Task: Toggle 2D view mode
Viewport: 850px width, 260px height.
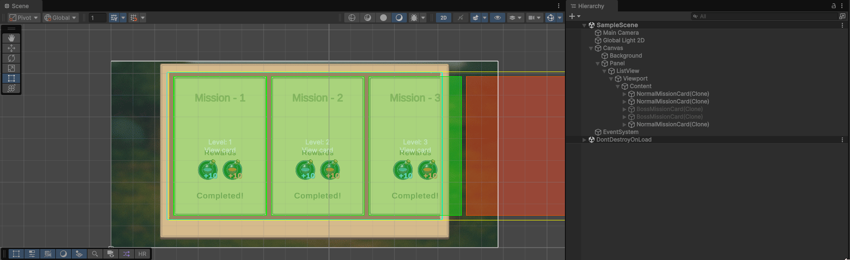Action: (x=444, y=18)
